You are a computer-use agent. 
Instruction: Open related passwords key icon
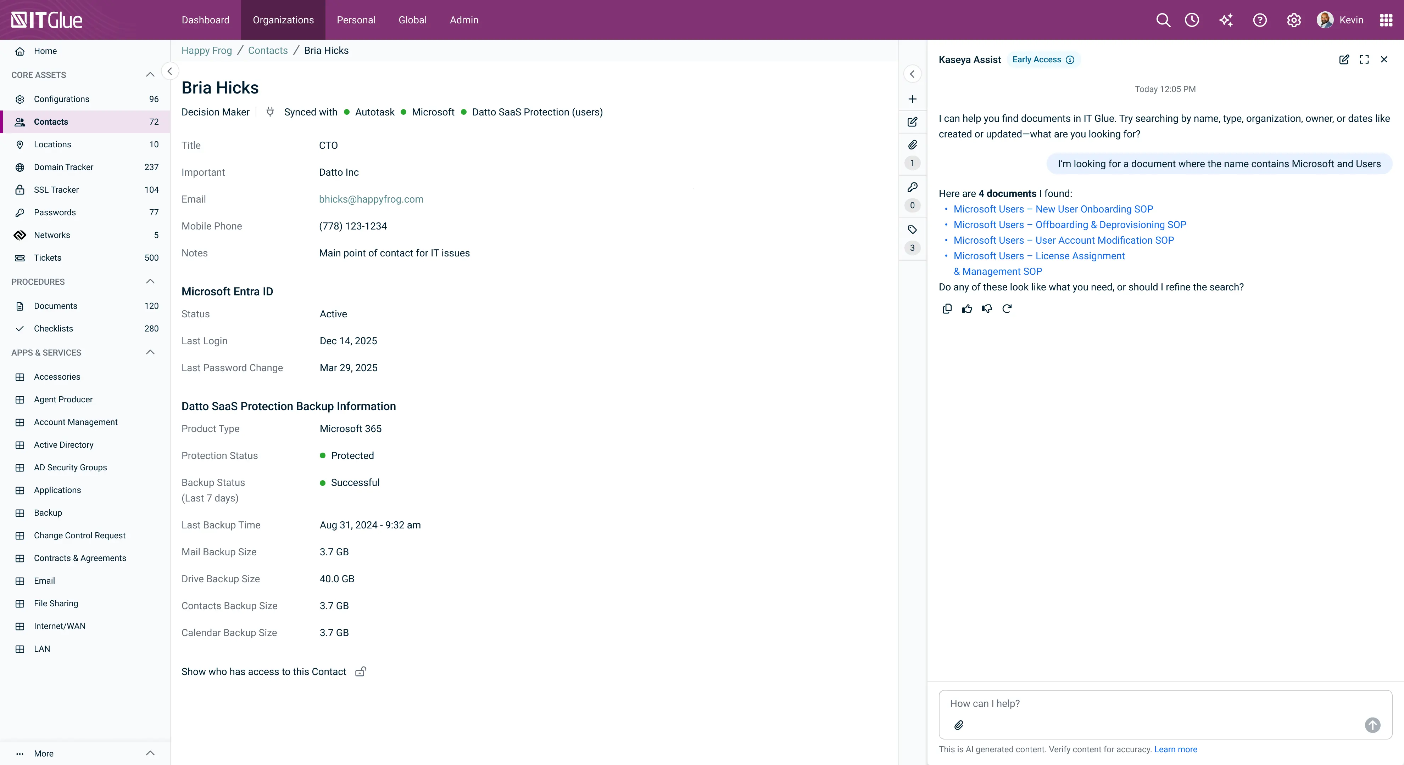912,187
